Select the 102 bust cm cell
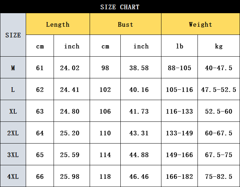 coord(105,89)
